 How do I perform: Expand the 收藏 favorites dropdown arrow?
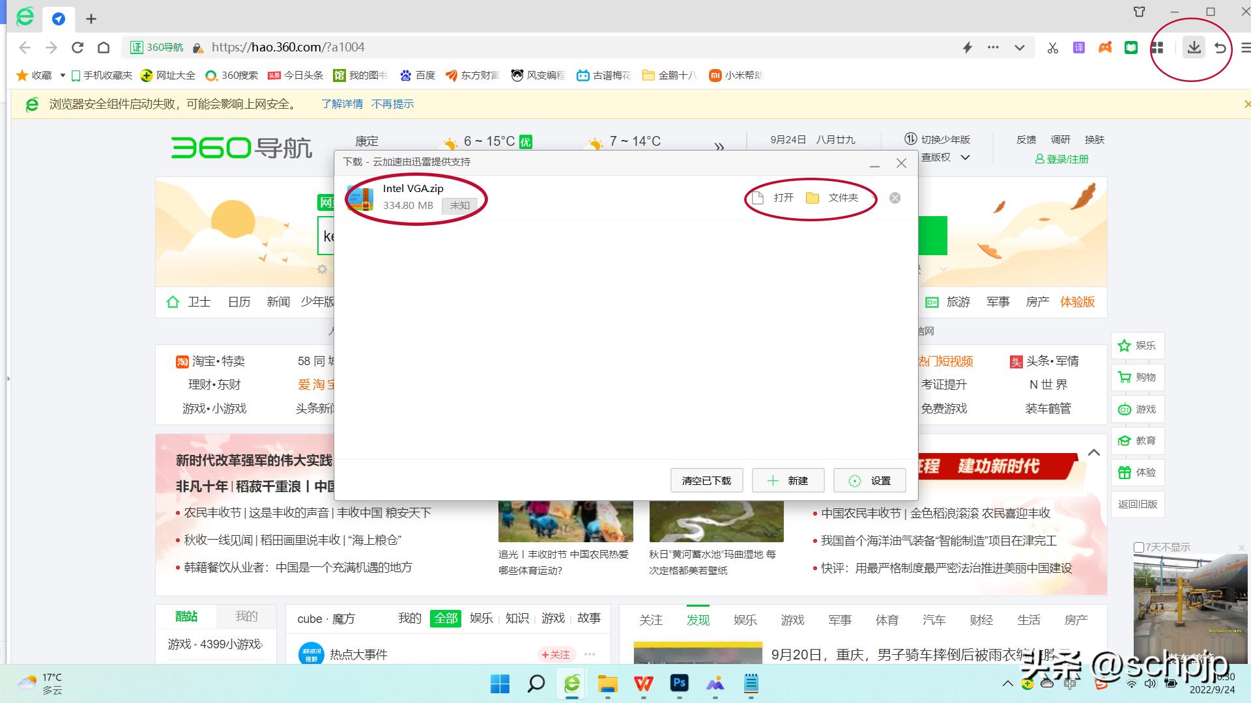tap(63, 75)
